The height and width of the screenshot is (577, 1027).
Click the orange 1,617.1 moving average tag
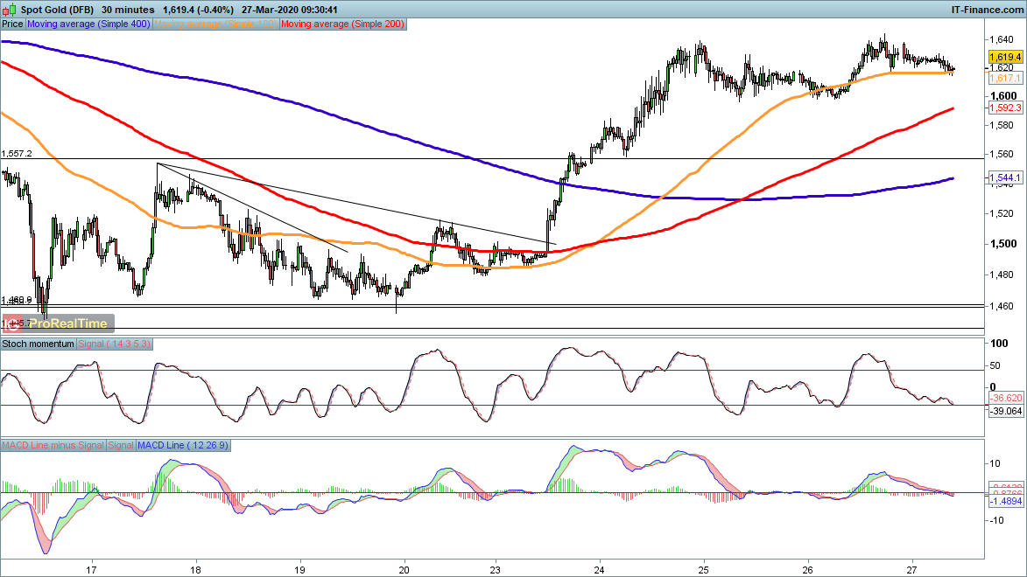click(1005, 78)
